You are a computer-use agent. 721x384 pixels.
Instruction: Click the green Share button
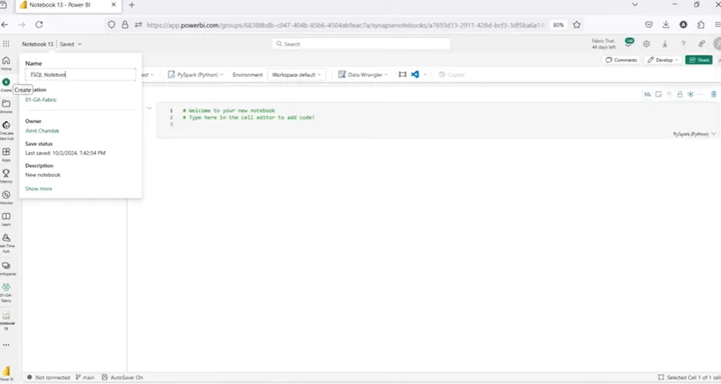[699, 60]
